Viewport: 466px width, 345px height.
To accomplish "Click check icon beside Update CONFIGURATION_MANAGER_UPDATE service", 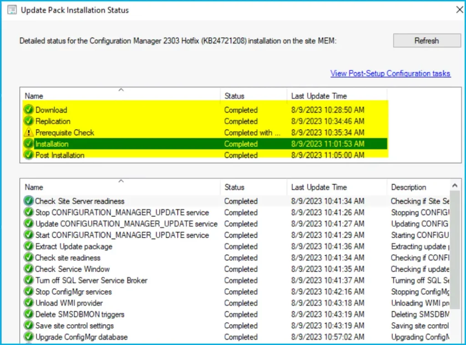I will tap(29, 224).
